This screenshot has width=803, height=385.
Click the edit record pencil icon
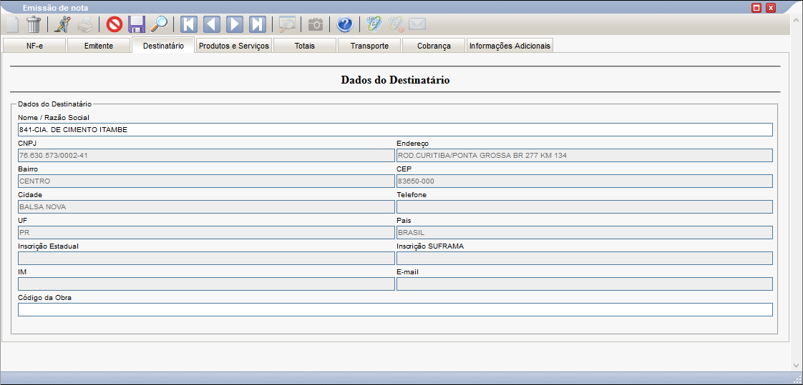[62, 24]
